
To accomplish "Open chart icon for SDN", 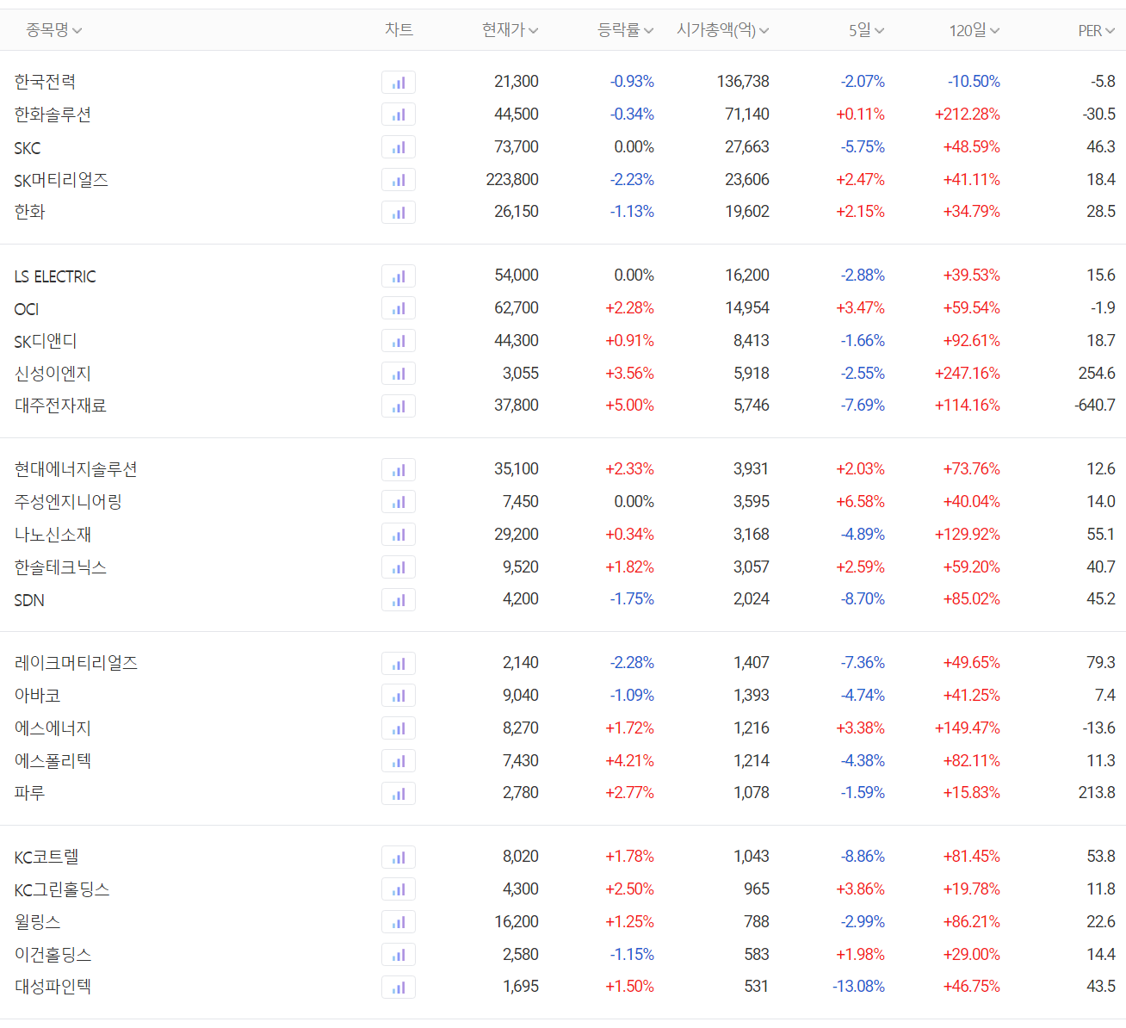I will pos(399,600).
